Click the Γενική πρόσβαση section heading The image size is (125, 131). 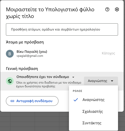coord(22,69)
